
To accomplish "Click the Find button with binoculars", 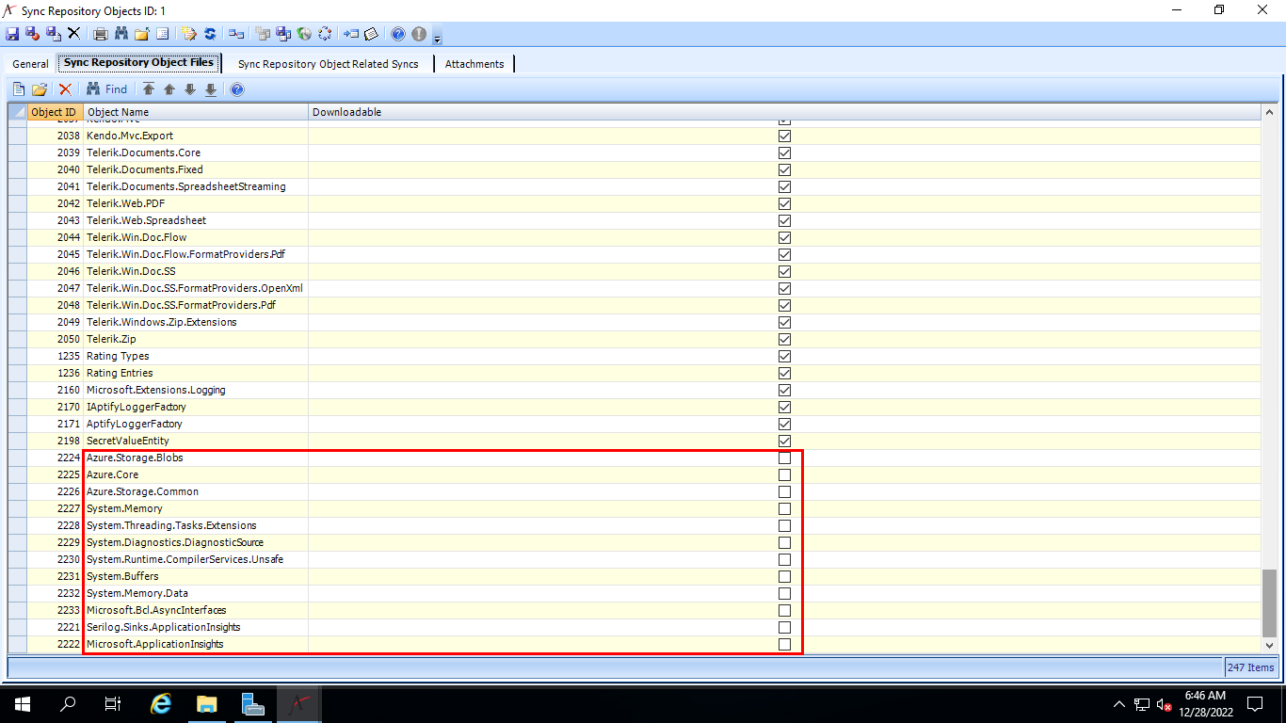I will [x=106, y=89].
